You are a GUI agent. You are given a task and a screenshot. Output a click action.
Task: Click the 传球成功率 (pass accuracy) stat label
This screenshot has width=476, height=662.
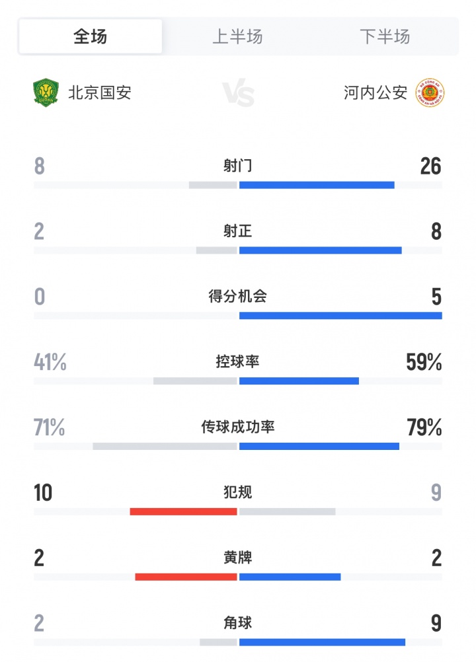[238, 427]
